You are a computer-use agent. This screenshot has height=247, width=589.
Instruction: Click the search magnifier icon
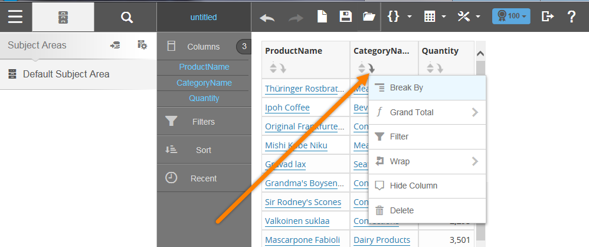pyautogui.click(x=126, y=17)
